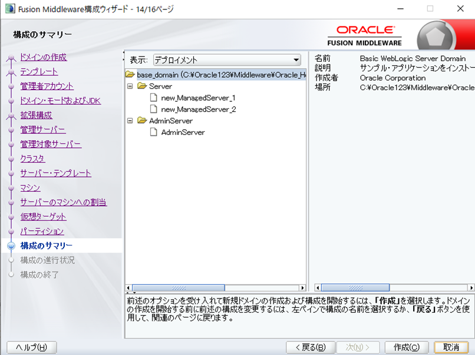Image resolution: width=475 pixels, height=355 pixels.
Task: Collapse the AdminServer tree node
Action: (130, 121)
